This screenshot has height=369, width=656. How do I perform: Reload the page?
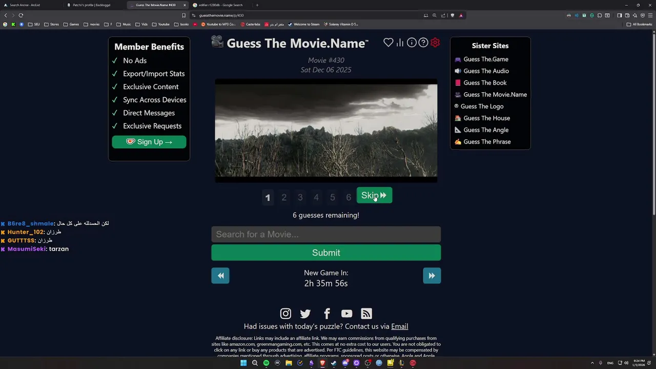click(x=21, y=15)
